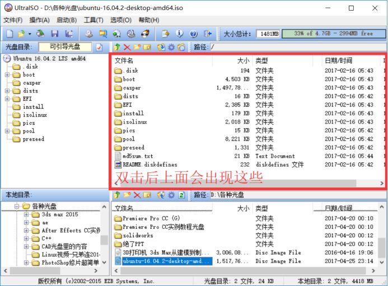Open the 工具(T) menu
The image size is (388, 286).
click(x=94, y=20)
